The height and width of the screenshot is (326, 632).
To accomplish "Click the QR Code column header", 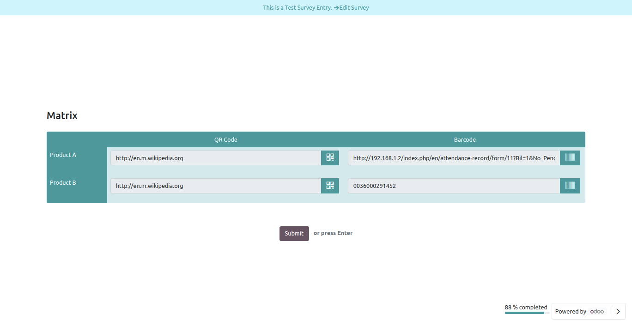I will 226,139.
